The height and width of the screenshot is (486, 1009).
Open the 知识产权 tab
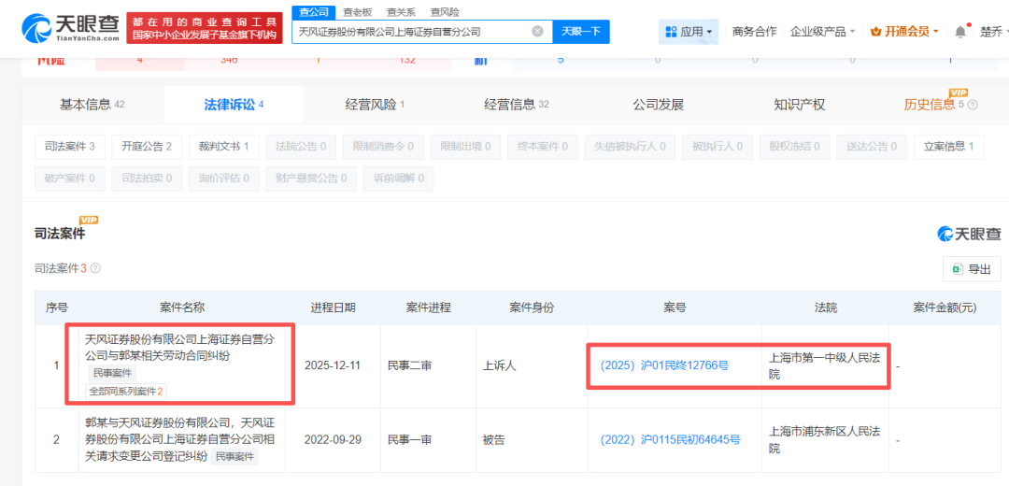(x=799, y=105)
